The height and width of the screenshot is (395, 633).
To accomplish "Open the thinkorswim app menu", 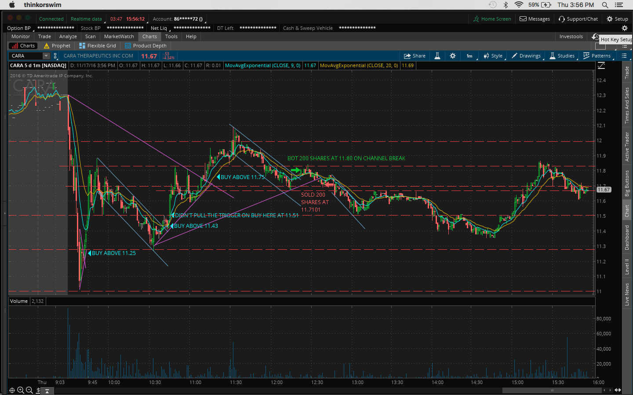I will click(x=43, y=5).
